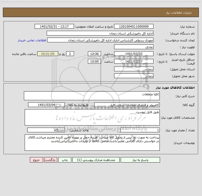The image size is (202, 196).
Task: Click the label مشخصات کالای مورد نیاز
Action: click(x=178, y=118)
